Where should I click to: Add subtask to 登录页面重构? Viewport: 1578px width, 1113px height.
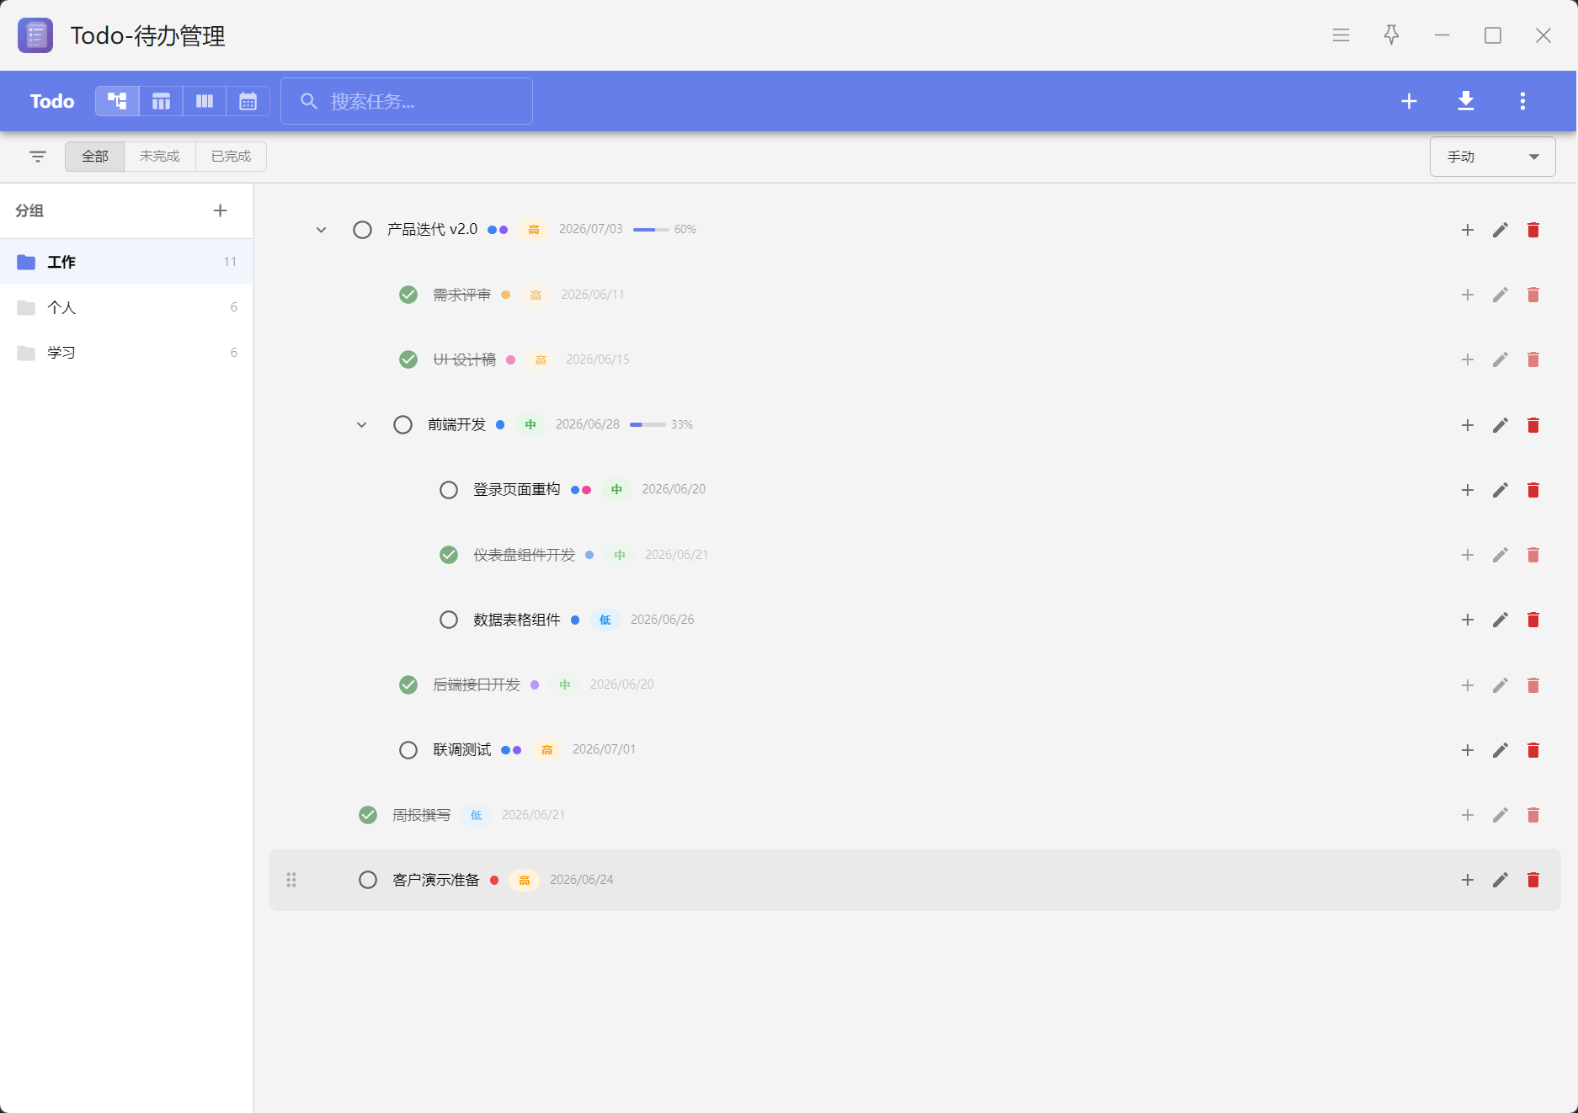pos(1468,490)
